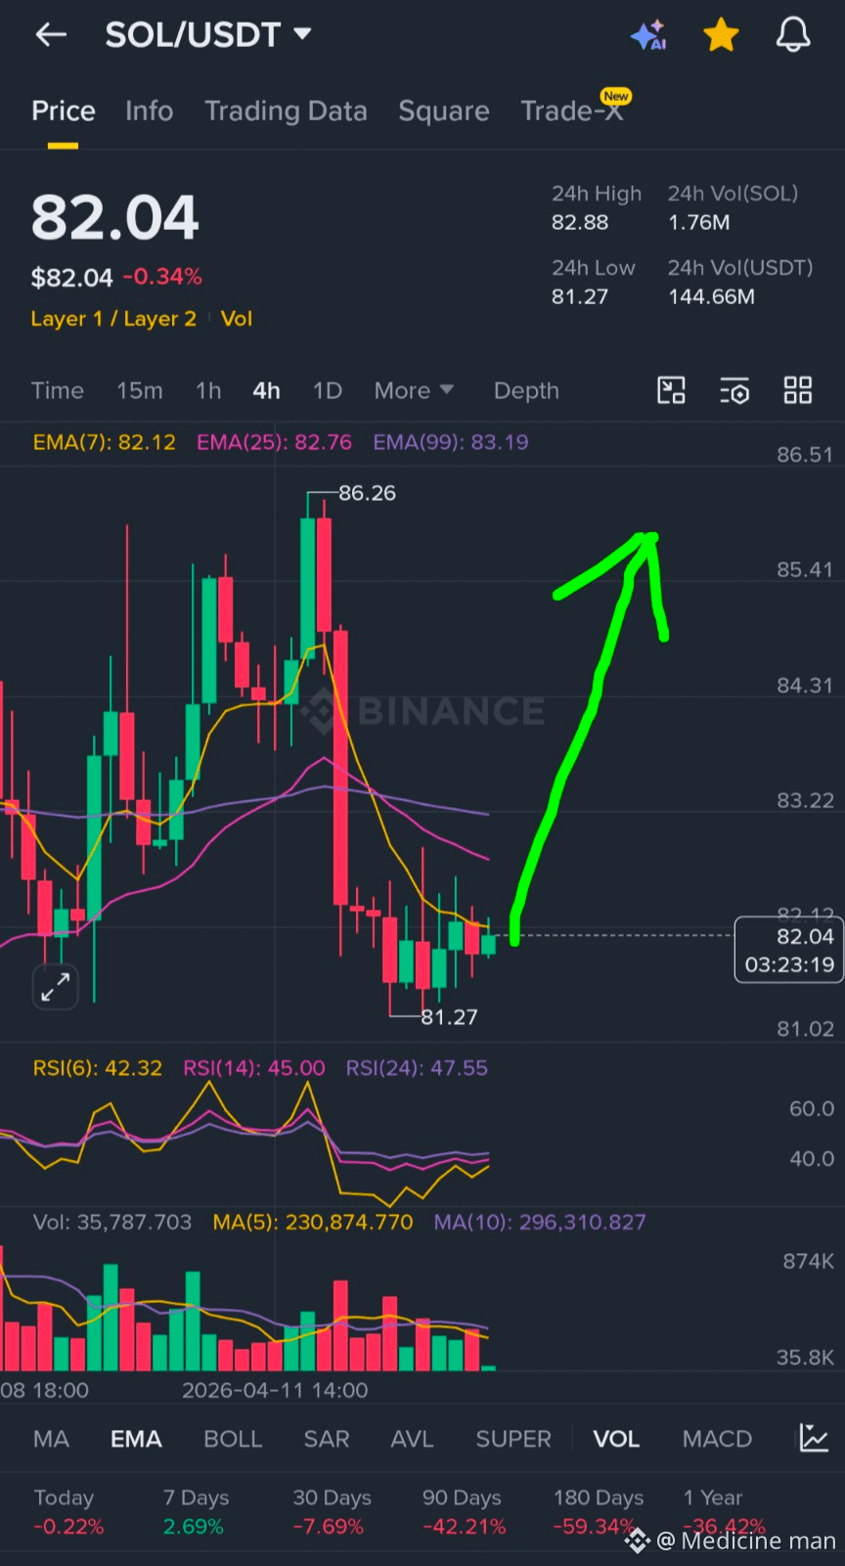Open the four-square grid layout icon
The image size is (845, 1566).
click(x=798, y=390)
